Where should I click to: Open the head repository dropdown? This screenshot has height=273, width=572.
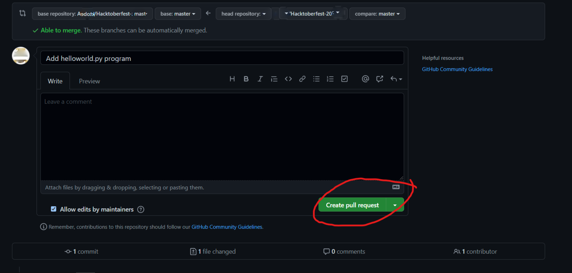pyautogui.click(x=244, y=14)
